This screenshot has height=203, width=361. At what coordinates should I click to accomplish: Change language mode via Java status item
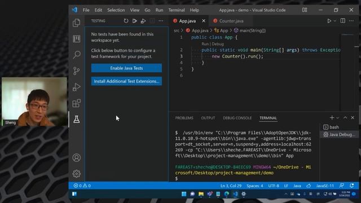pos(297,186)
